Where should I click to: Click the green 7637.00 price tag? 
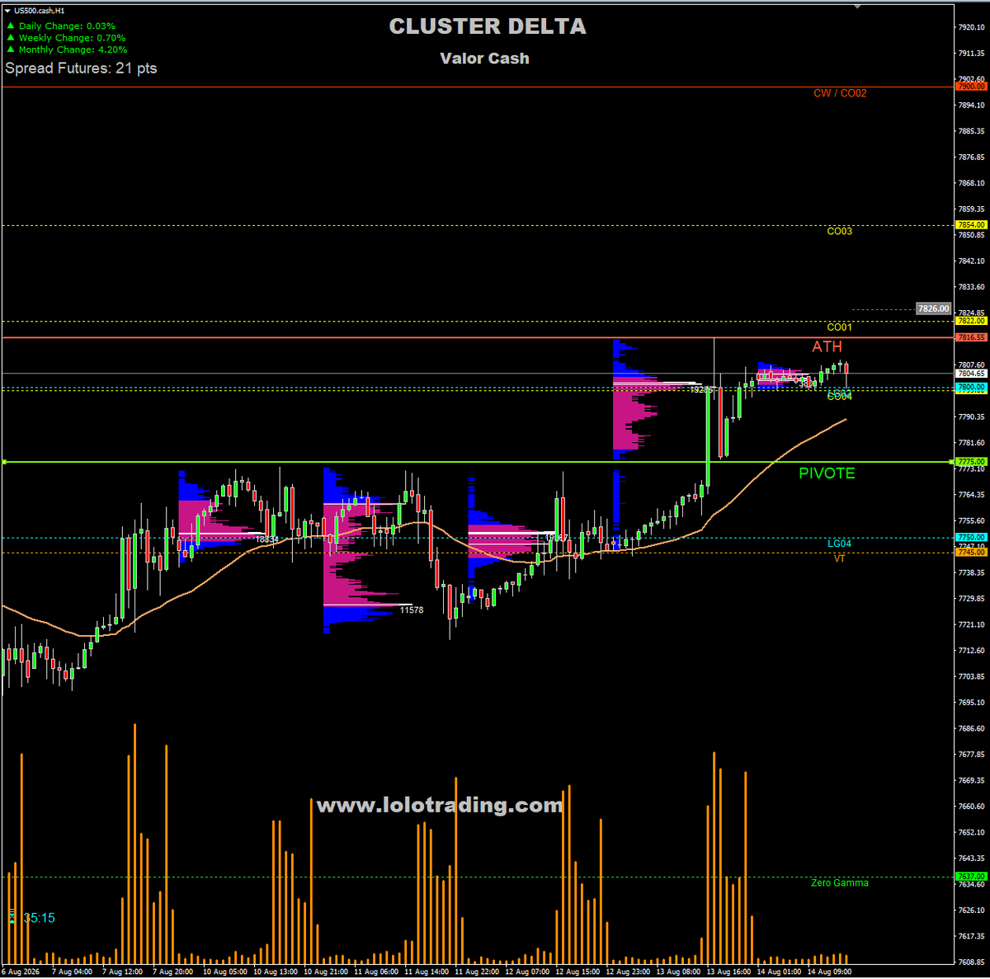(971, 877)
